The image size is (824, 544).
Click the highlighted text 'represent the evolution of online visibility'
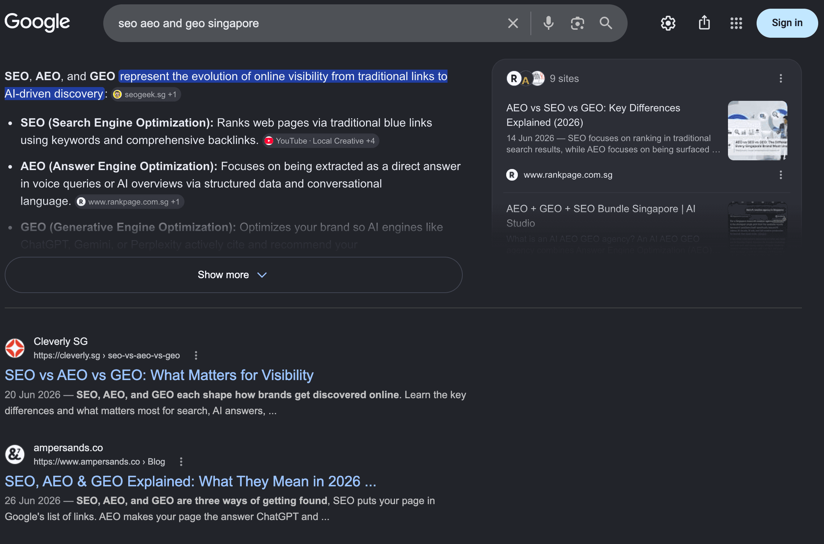[x=224, y=76]
